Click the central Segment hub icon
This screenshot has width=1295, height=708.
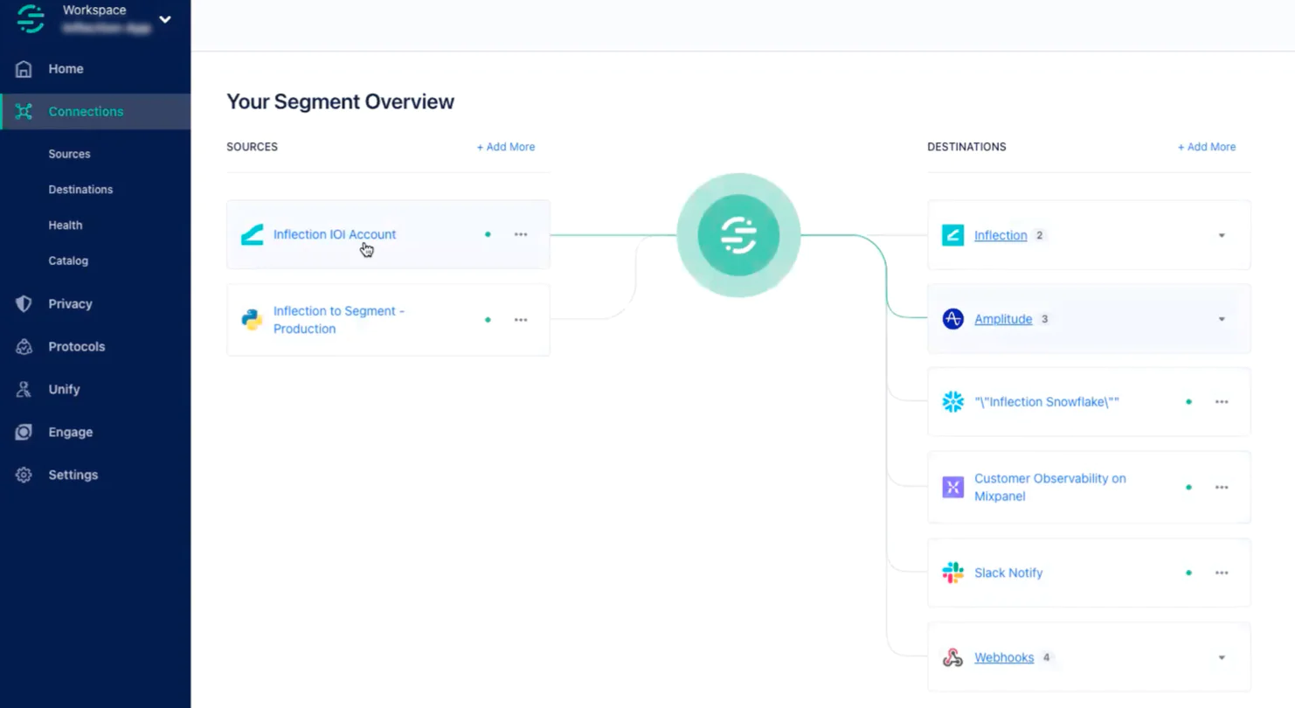[738, 235]
